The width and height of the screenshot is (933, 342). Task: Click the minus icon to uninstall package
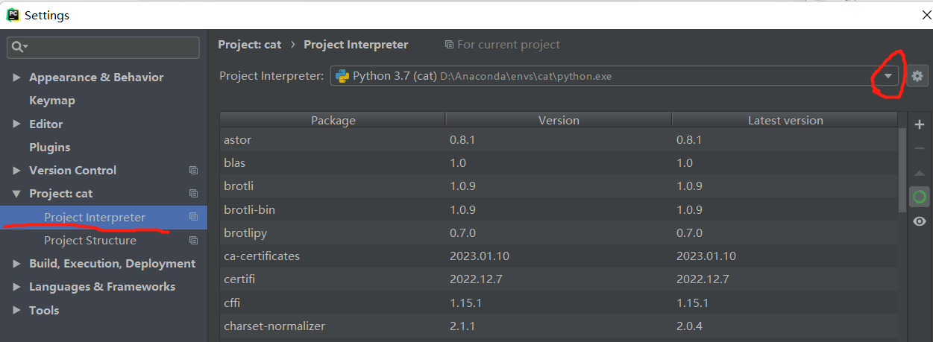pos(920,149)
